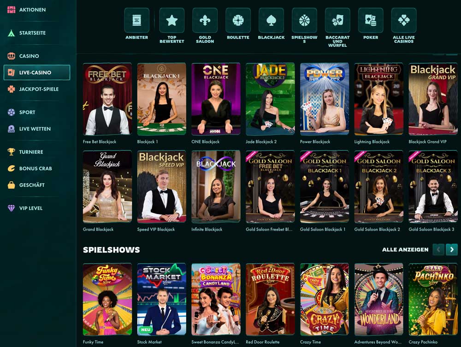Click the Geschäft shopping bag icon
This screenshot has width=461, height=347.
coord(11,185)
